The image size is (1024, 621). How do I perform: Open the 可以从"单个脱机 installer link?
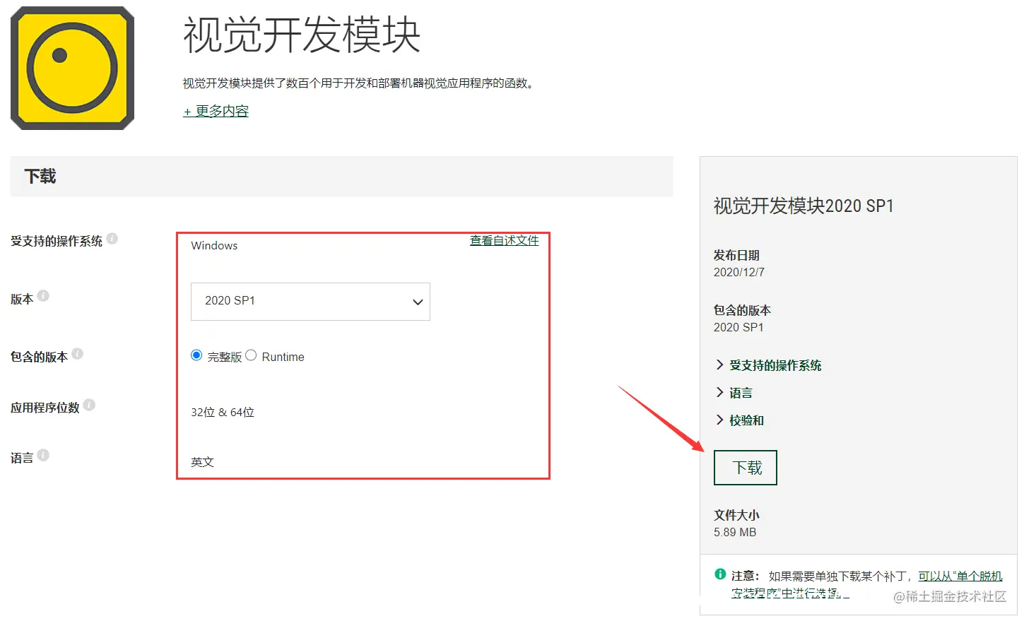pos(960,576)
